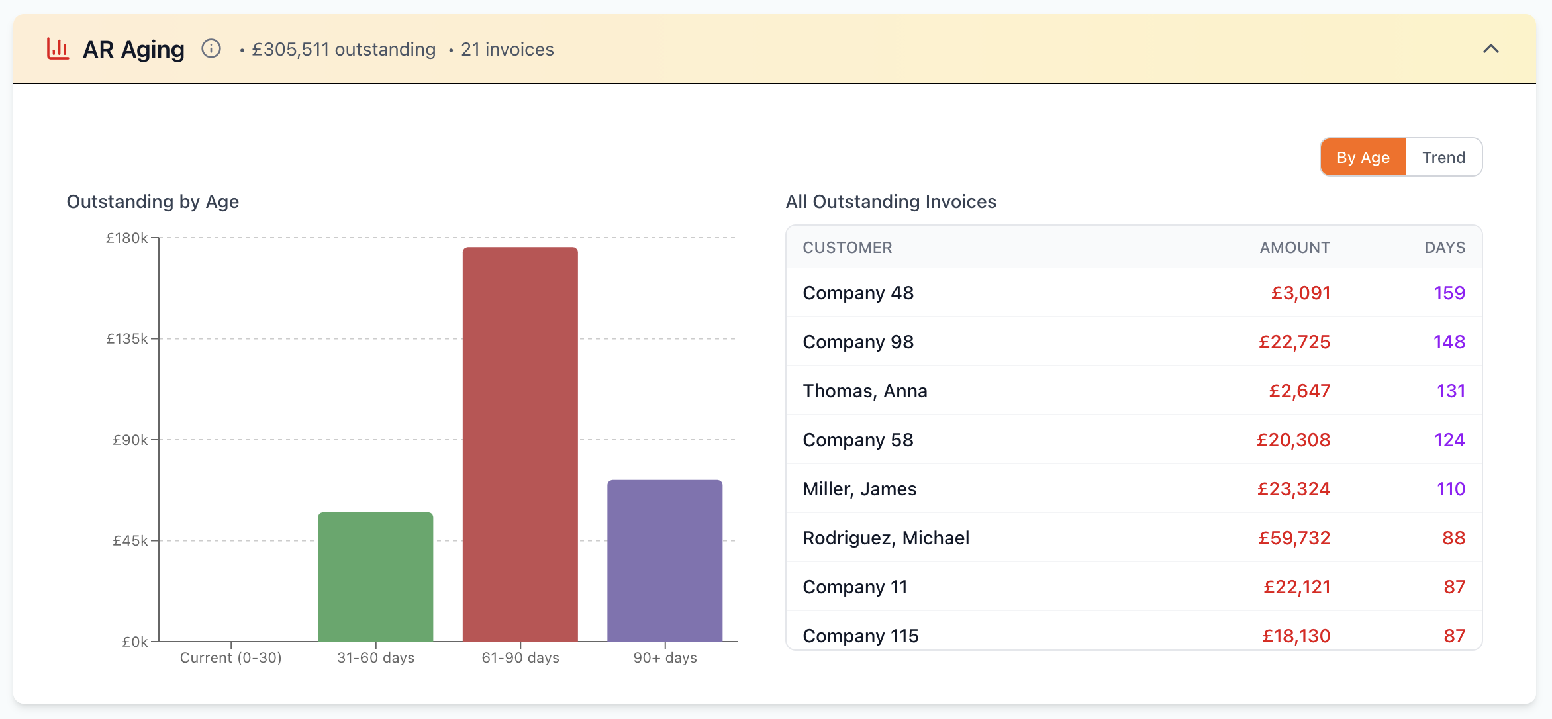Sort by the DAYS column header
Image resolution: width=1552 pixels, height=719 pixels.
point(1444,248)
